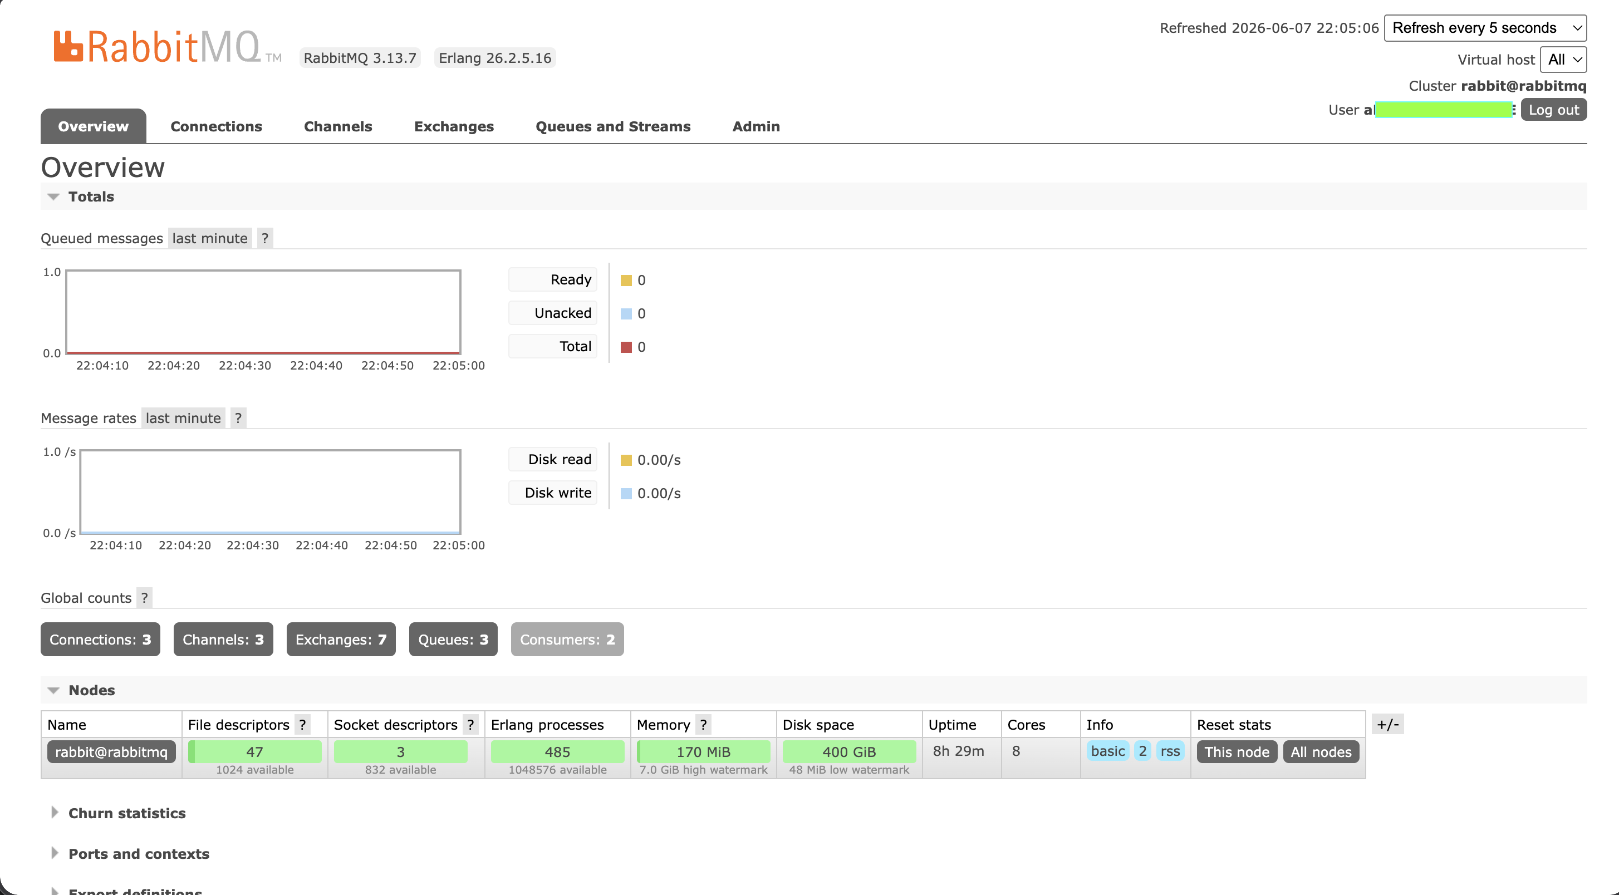
Task: Click the Log out button
Action: click(x=1554, y=110)
